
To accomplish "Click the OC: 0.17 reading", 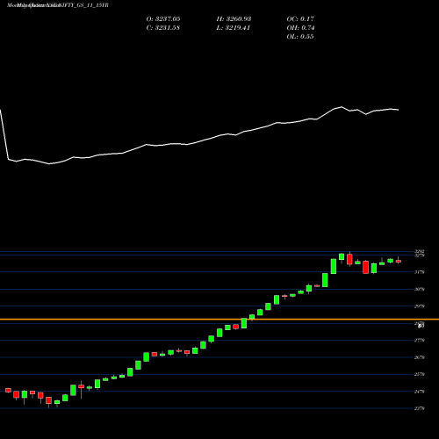I will [x=300, y=19].
